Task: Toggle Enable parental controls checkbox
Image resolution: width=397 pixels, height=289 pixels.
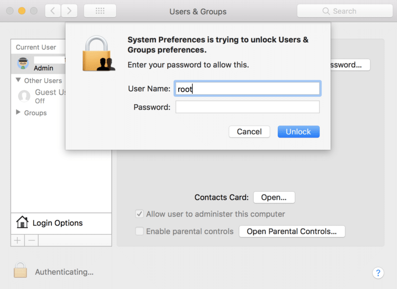Action: (x=139, y=231)
